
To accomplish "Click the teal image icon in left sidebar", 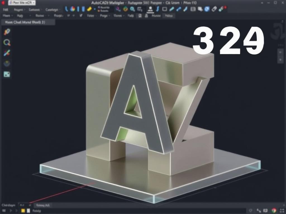I will pyautogui.click(x=7, y=74).
